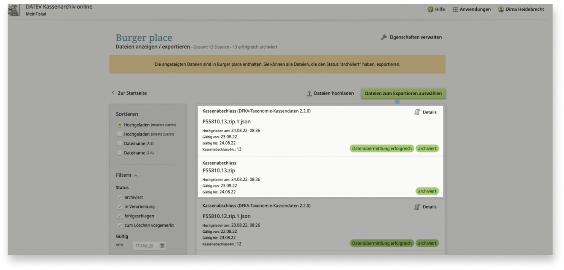Select Dateiname Z-A sorting
Viewport: 564px width, 270px height.
click(120, 153)
